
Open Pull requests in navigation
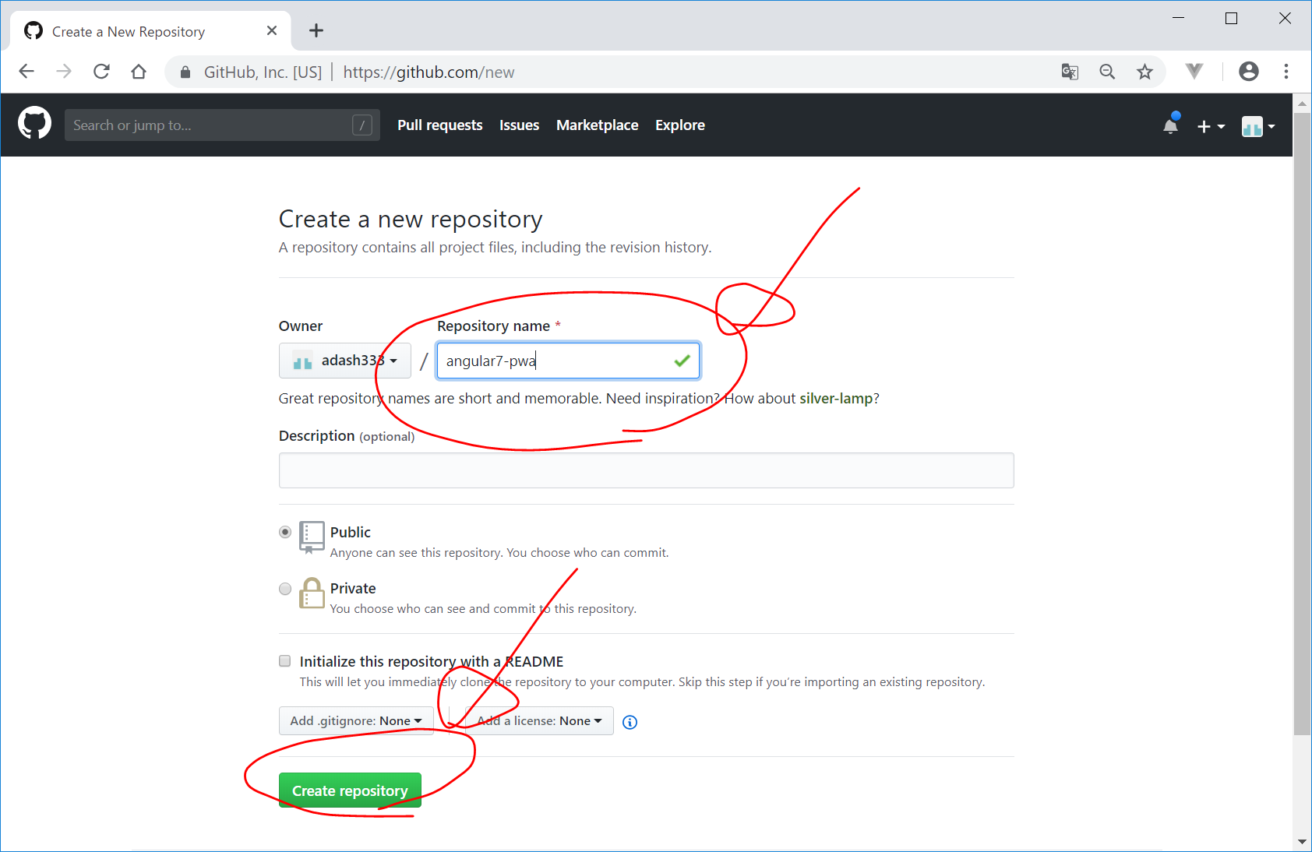pos(439,125)
